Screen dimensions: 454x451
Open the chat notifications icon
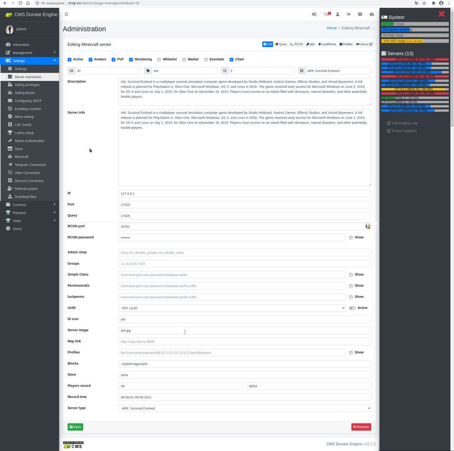point(326,15)
